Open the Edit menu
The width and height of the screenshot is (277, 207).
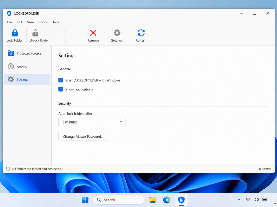pyautogui.click(x=19, y=22)
